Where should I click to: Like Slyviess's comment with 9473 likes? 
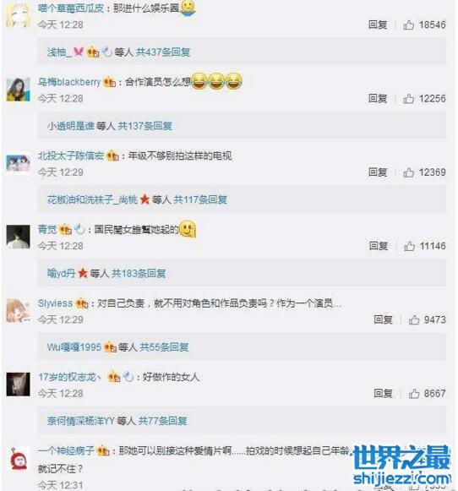tap(414, 319)
